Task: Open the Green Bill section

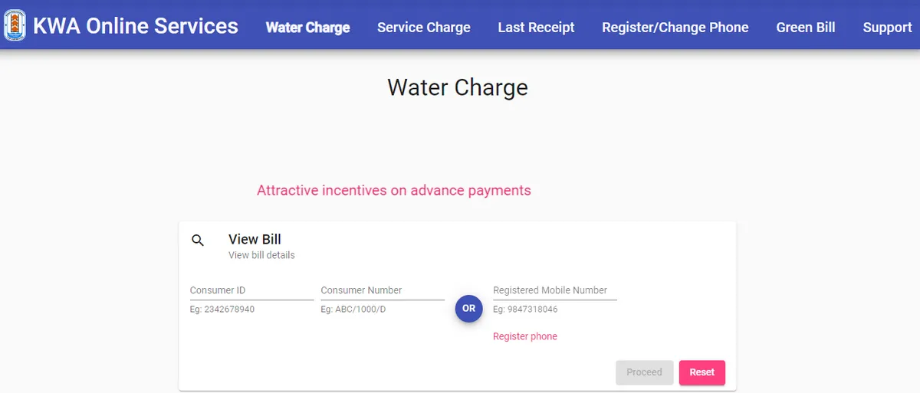Action: click(x=806, y=28)
